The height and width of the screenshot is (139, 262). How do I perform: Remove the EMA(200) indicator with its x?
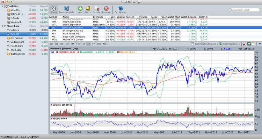(x=57, y=52)
